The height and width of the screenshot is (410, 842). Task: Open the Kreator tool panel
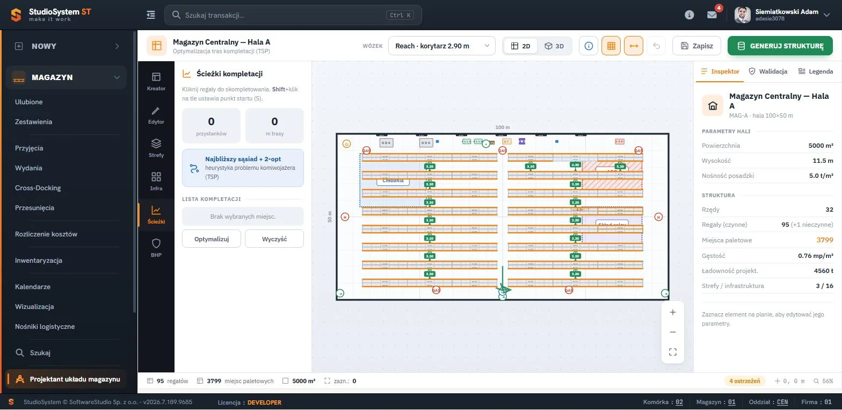156,81
